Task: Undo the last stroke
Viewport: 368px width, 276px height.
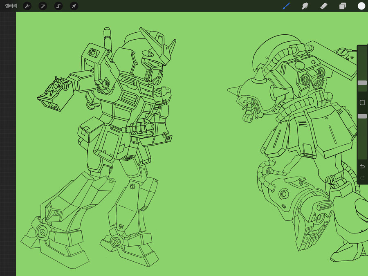Action: click(362, 166)
